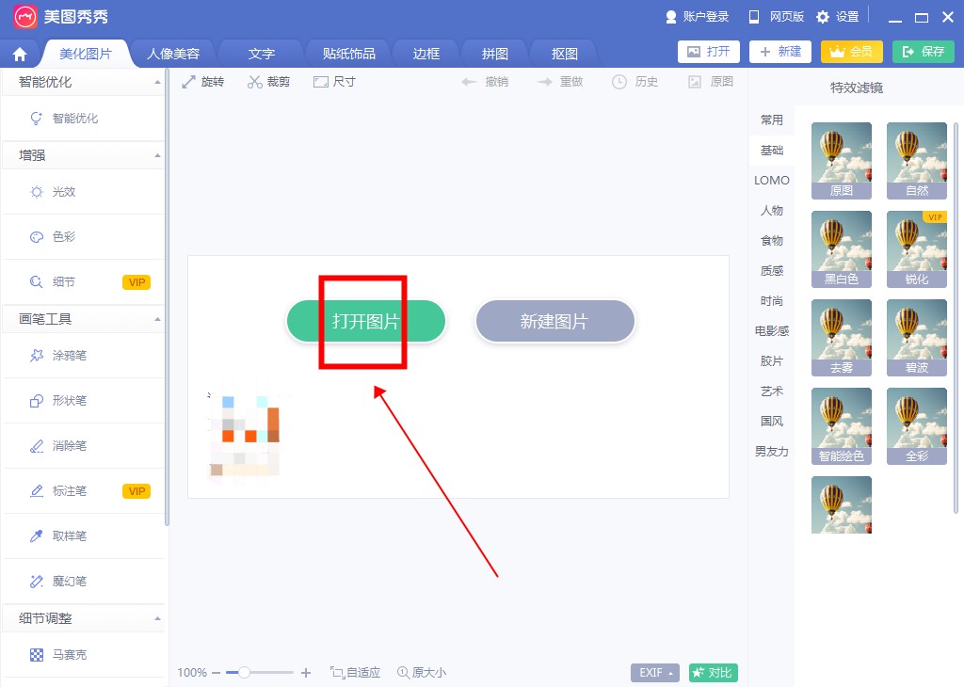Image resolution: width=964 pixels, height=687 pixels.
Task: Switch to 边框 tab
Action: (x=426, y=54)
